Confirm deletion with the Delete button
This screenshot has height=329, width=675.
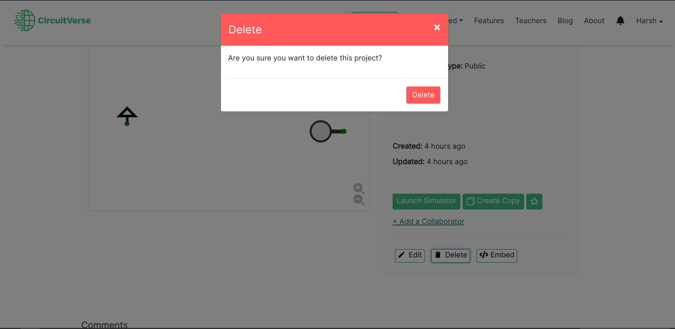click(x=423, y=95)
